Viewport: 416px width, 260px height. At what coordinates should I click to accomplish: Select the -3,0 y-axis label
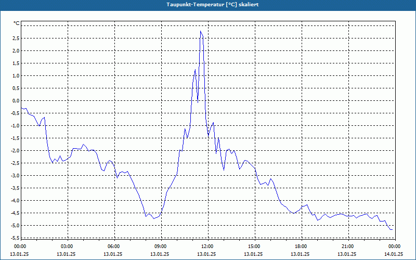pyautogui.click(x=15, y=175)
